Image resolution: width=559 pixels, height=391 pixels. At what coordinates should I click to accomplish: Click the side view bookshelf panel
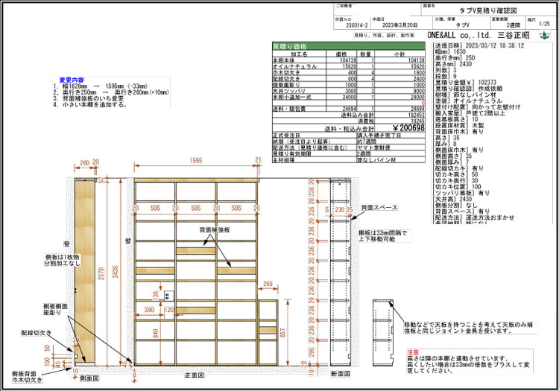pyautogui.click(x=84, y=272)
